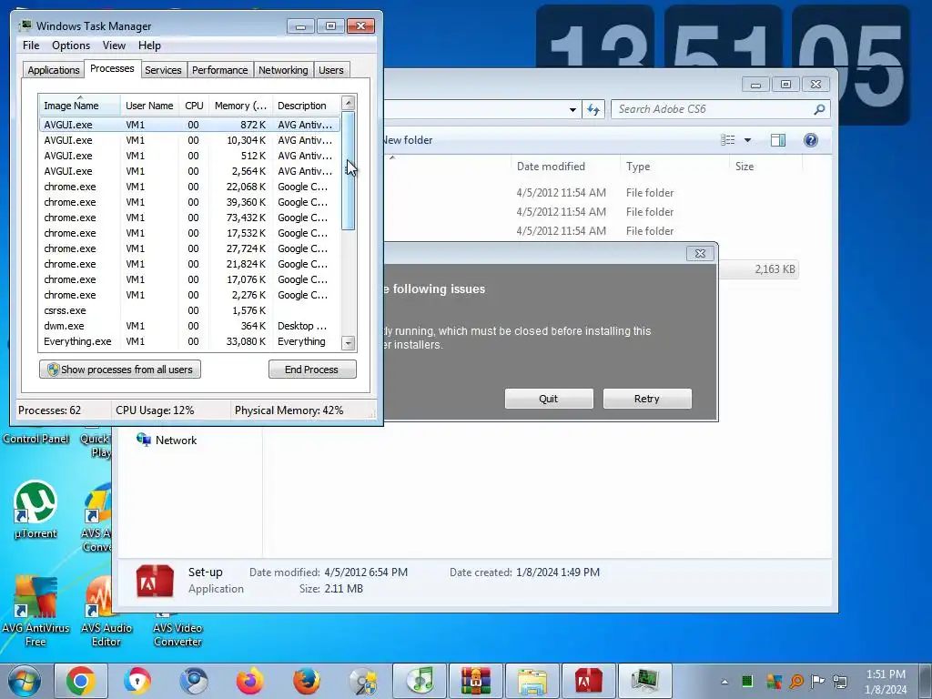Switch to the Users tab
932x699 pixels.
(331, 70)
